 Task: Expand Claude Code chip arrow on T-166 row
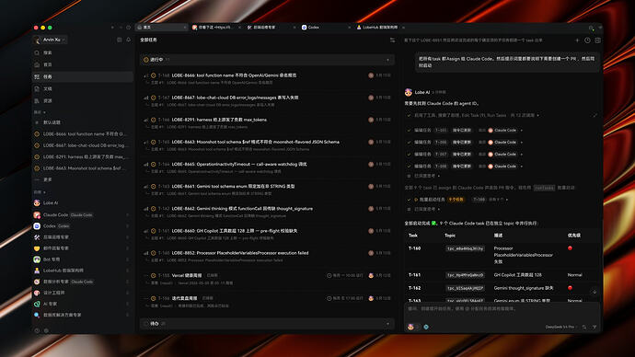click(521, 143)
